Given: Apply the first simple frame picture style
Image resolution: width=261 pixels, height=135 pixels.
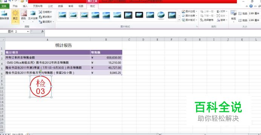Looking at the screenshot, I should tap(62, 15).
